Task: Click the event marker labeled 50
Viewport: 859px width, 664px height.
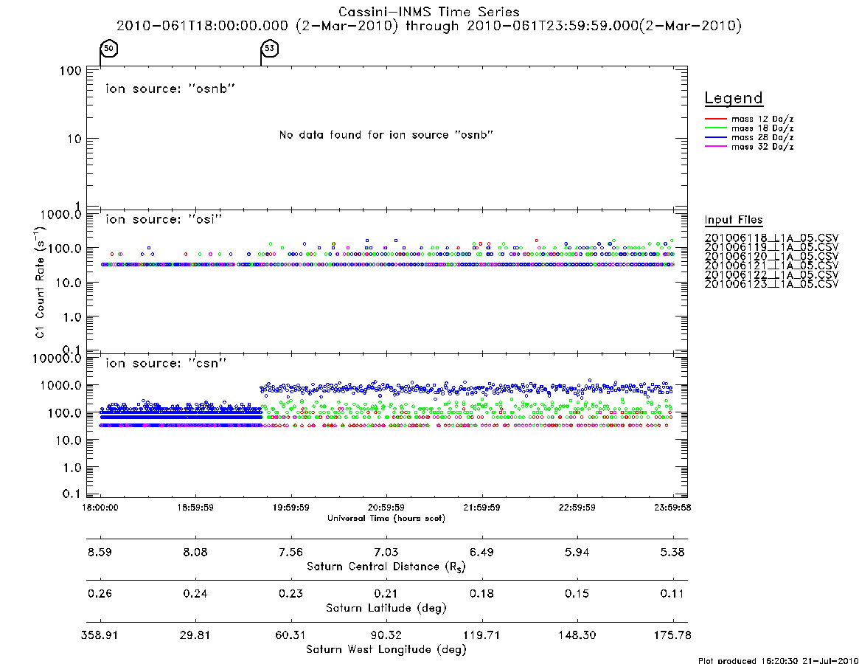Action: [109, 48]
